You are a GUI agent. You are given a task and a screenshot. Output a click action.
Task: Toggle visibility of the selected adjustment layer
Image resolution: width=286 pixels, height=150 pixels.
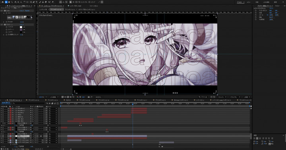point(2,136)
